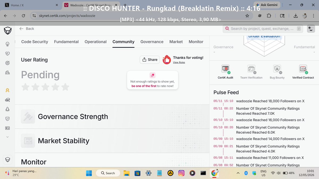Open the Ask Gemini button
This screenshot has height=179, width=319.
267,5
